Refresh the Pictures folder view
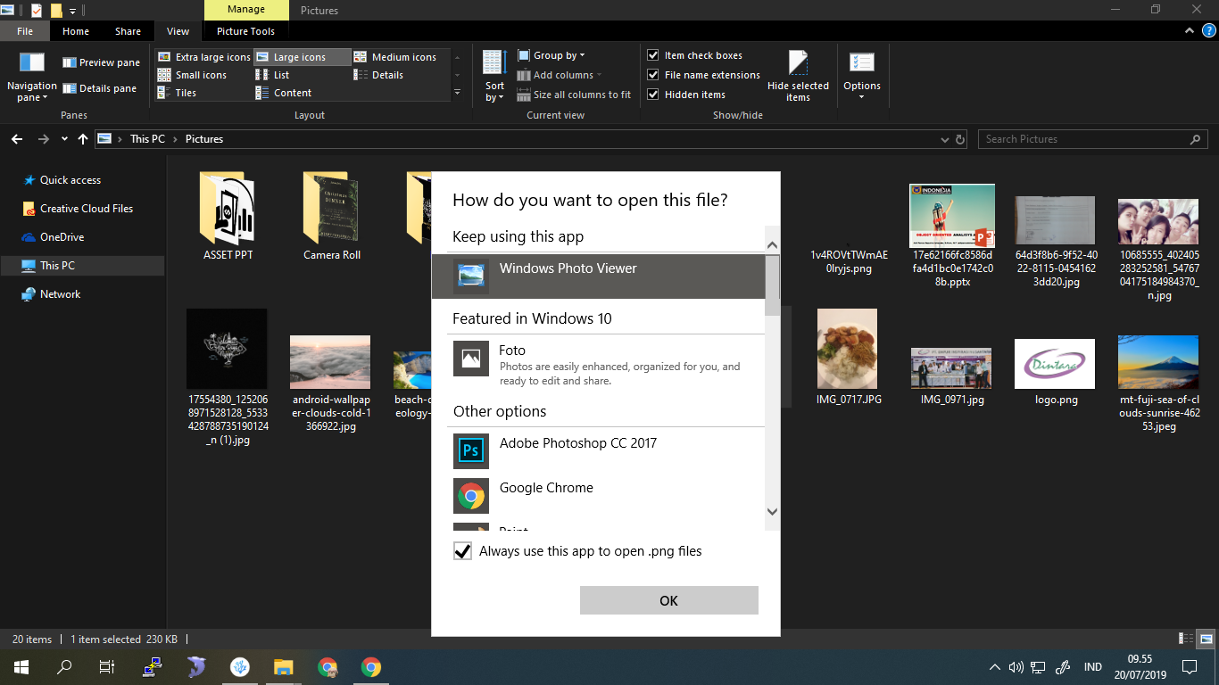This screenshot has height=685, width=1219. pyautogui.click(x=960, y=139)
